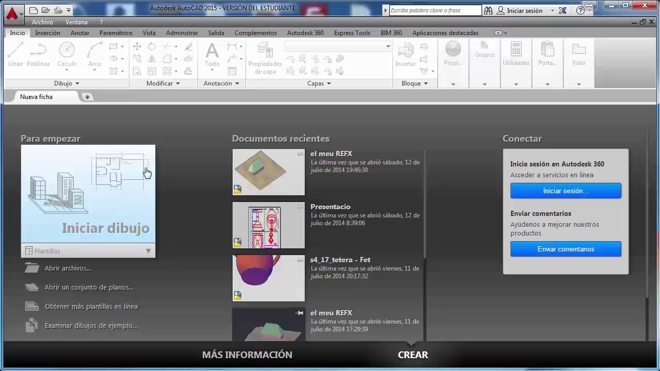Open the layer selection combo box
This screenshot has height=371, width=660.
[x=338, y=47]
